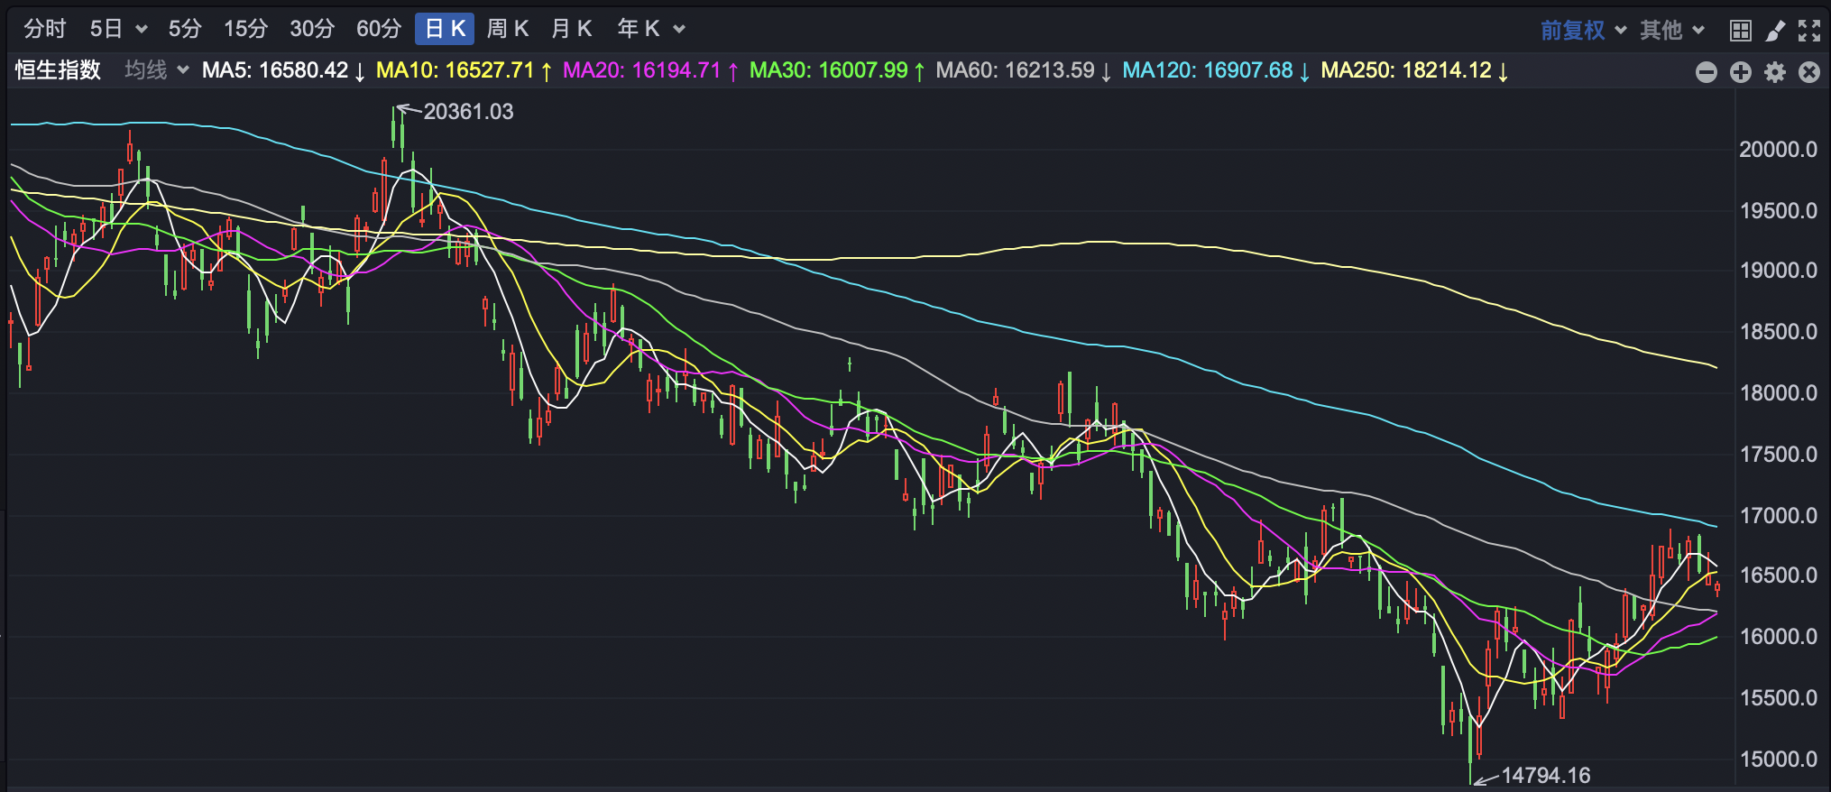Switch to 分时 intraday view

45,29
